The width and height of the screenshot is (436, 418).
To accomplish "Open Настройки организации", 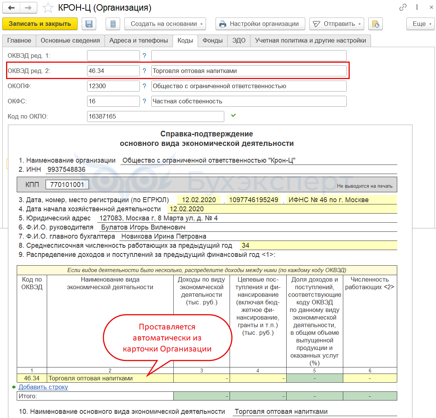I will [x=260, y=24].
